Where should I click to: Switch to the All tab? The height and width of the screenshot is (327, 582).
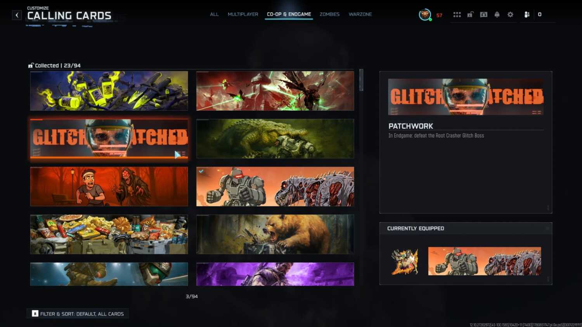[x=214, y=14]
